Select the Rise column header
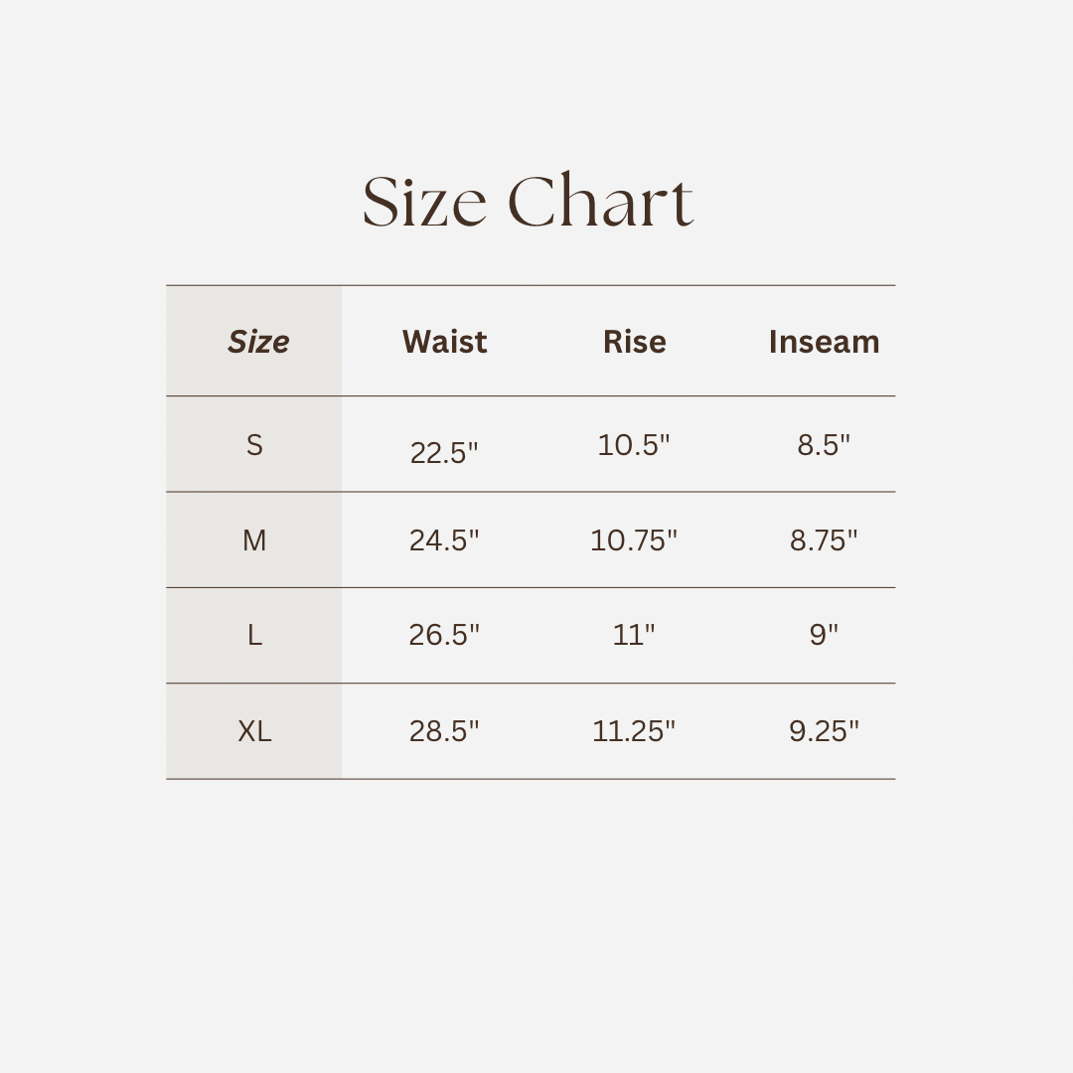The height and width of the screenshot is (1073, 1073). (634, 342)
